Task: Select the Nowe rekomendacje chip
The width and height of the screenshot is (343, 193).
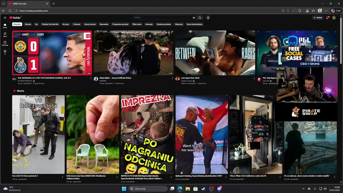Action: point(195,24)
